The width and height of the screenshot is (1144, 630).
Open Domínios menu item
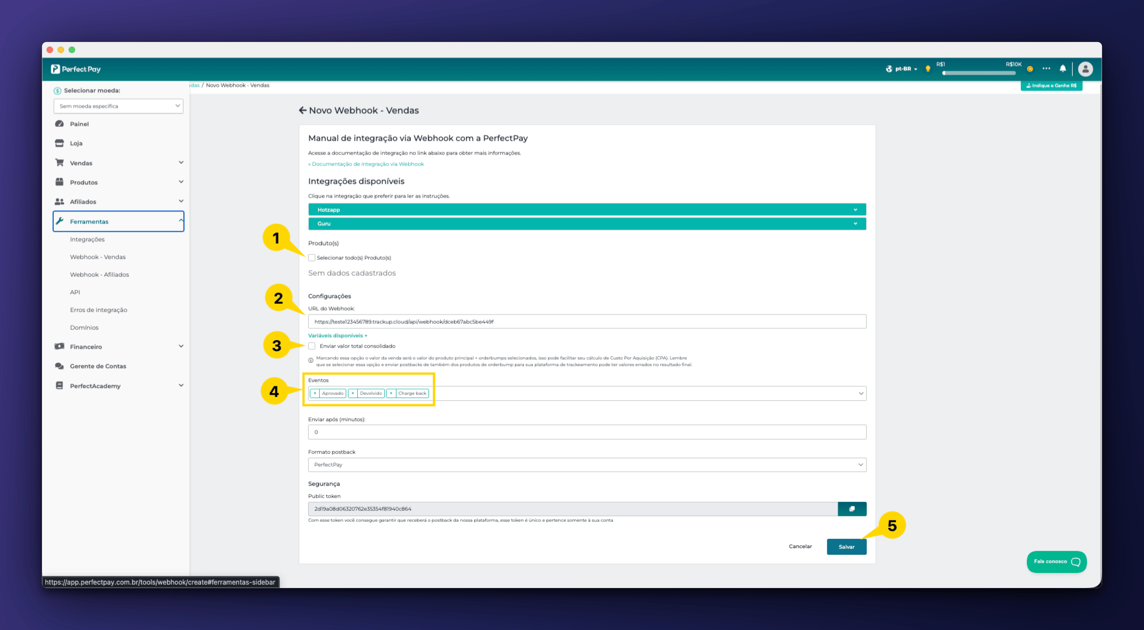click(x=84, y=328)
